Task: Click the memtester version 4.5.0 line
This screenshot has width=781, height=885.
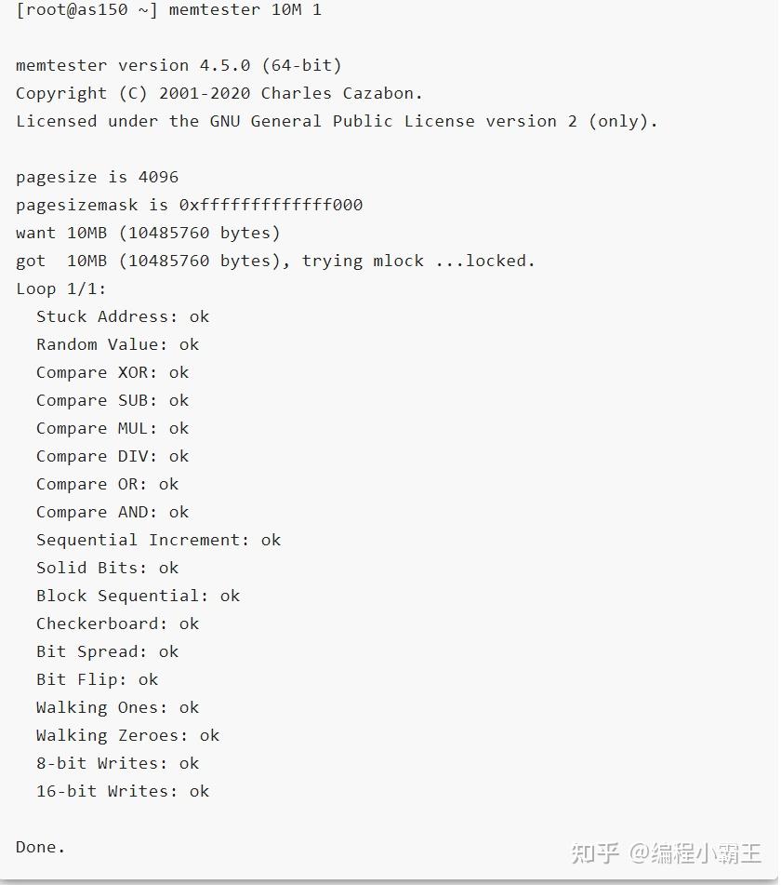Action: click(179, 65)
